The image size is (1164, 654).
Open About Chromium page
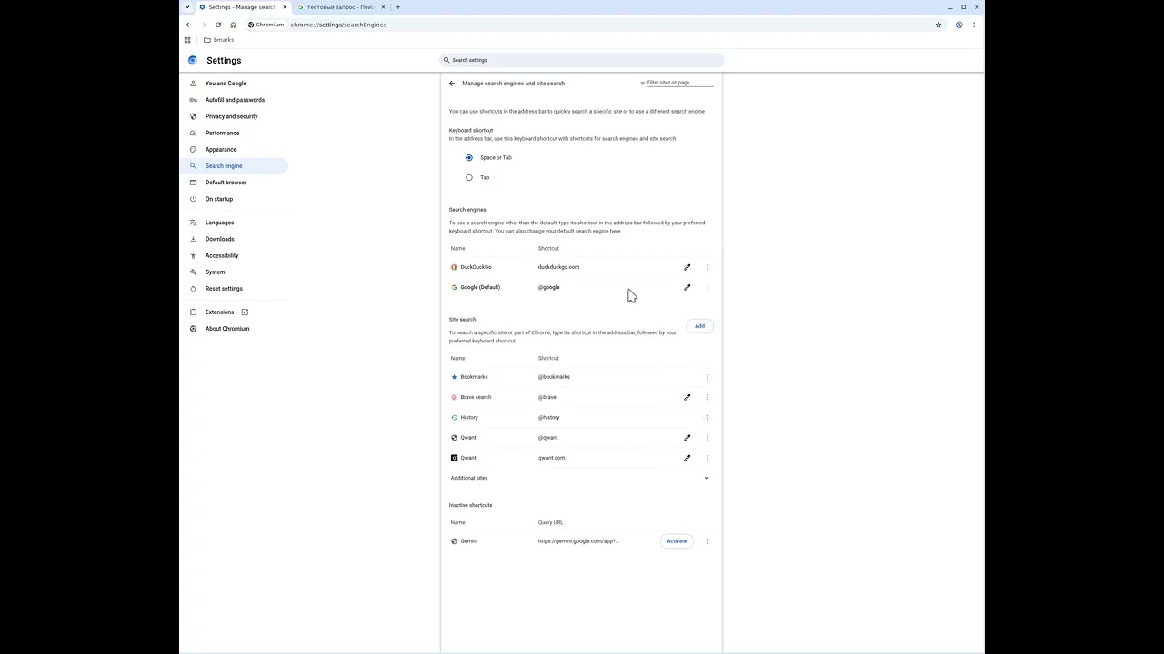(227, 329)
